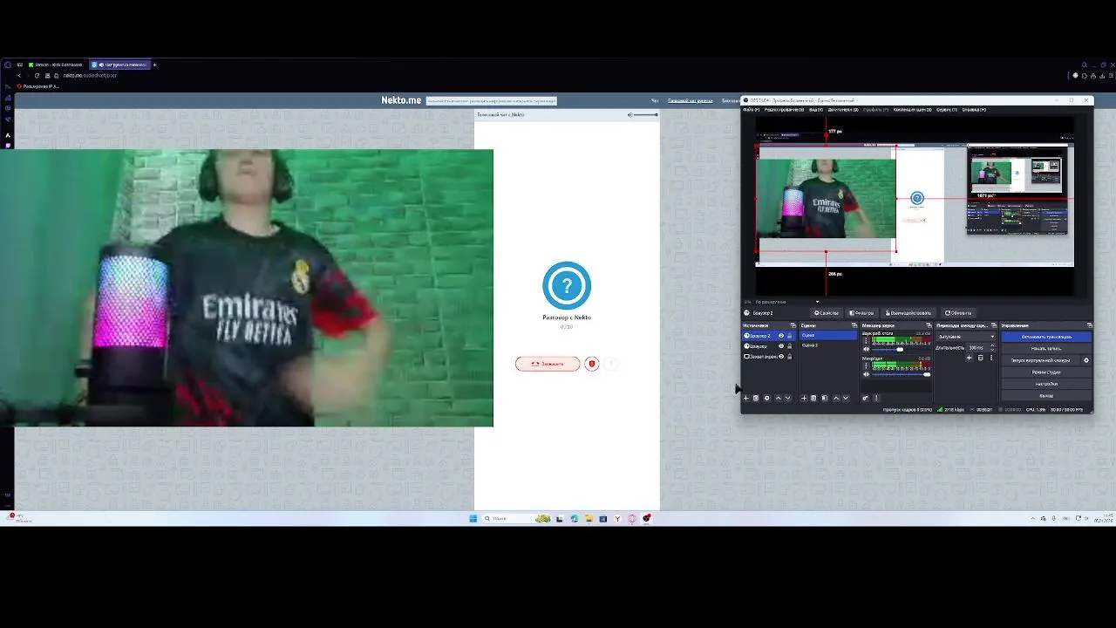Image resolution: width=1116 pixels, height=628 pixels.
Task: Adjust microphone volume slider
Action: pos(902,374)
